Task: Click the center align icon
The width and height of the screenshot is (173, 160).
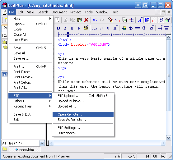Action: pyautogui.click(x=166, y=28)
